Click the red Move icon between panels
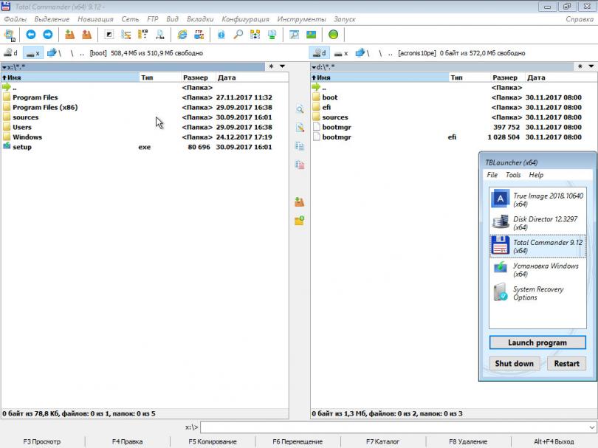 (x=300, y=165)
